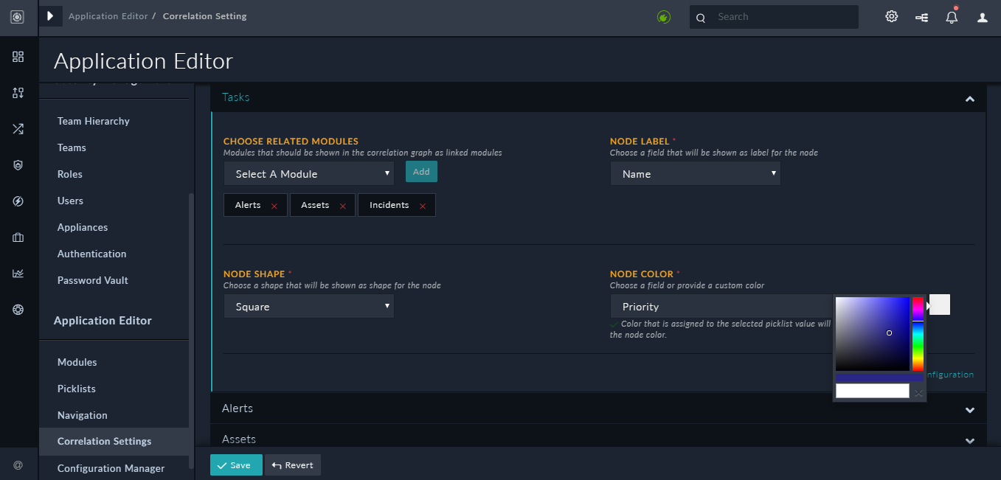
Task: Select the Playbooks arrows icon in sidebar
Action: pos(18,128)
